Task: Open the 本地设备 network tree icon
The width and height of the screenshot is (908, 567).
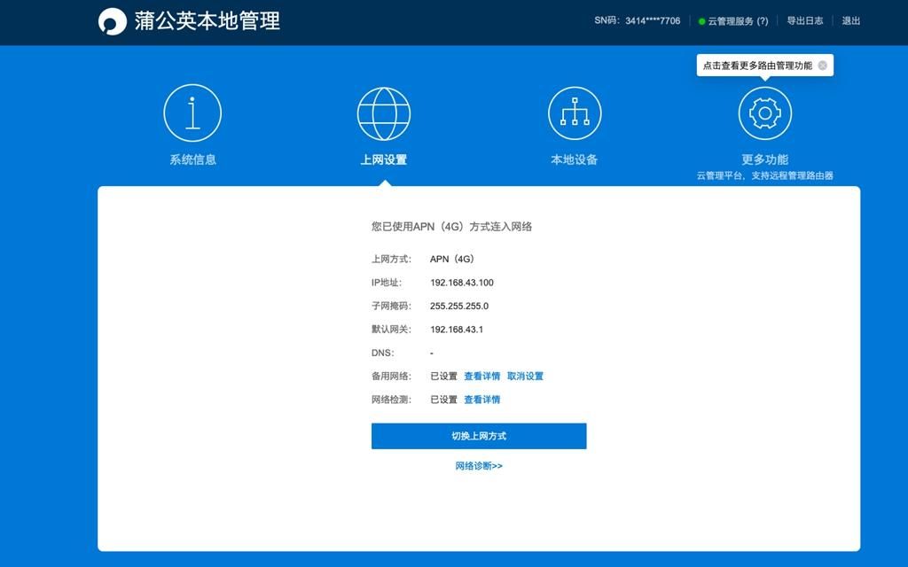Action: (x=575, y=113)
